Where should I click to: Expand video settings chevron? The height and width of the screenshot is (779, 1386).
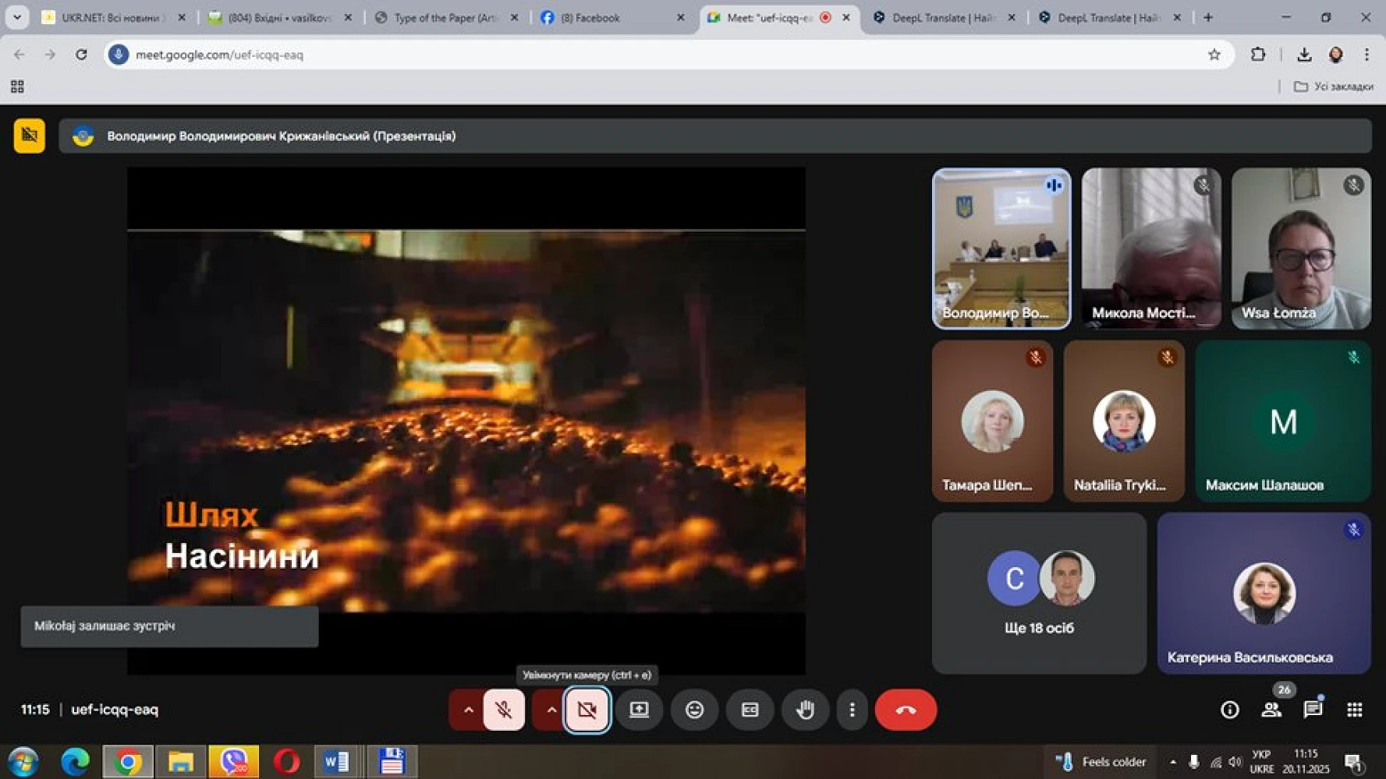(551, 710)
